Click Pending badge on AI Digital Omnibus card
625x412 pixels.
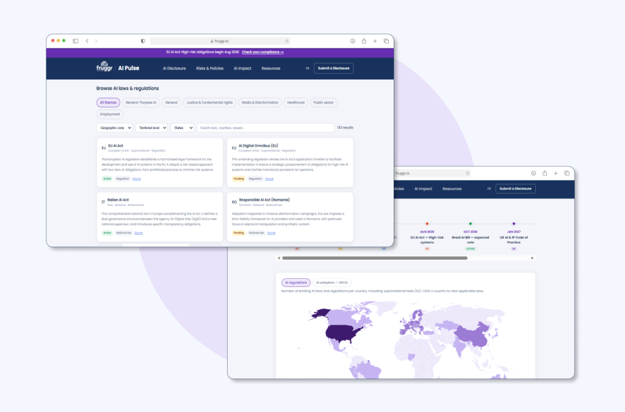click(239, 179)
